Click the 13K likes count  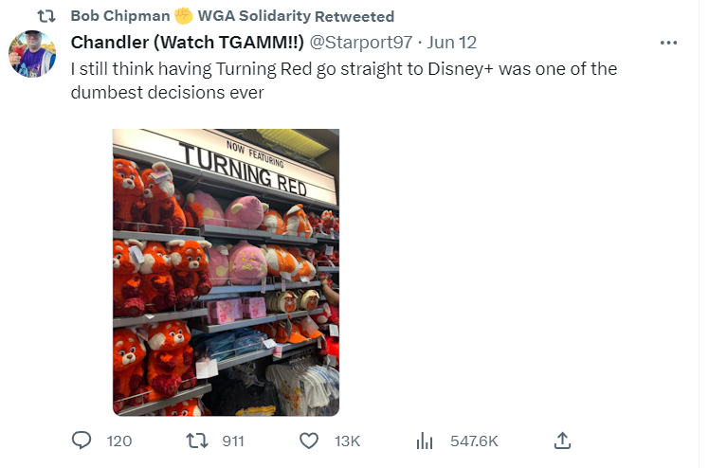click(x=347, y=441)
